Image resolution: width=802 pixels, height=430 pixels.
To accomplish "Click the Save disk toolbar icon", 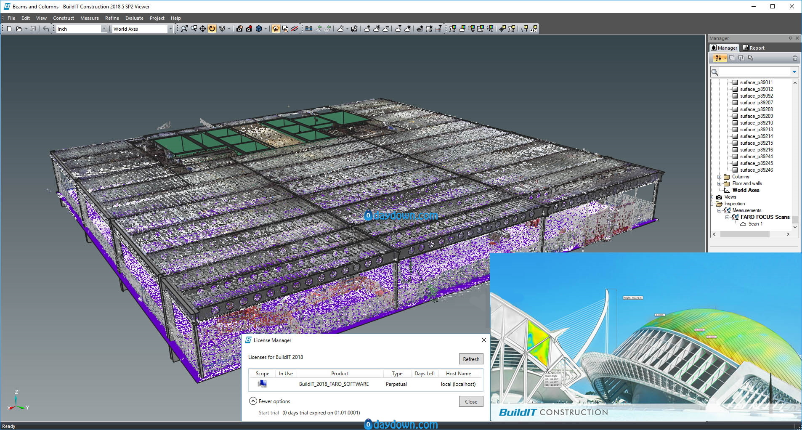I will click(33, 29).
